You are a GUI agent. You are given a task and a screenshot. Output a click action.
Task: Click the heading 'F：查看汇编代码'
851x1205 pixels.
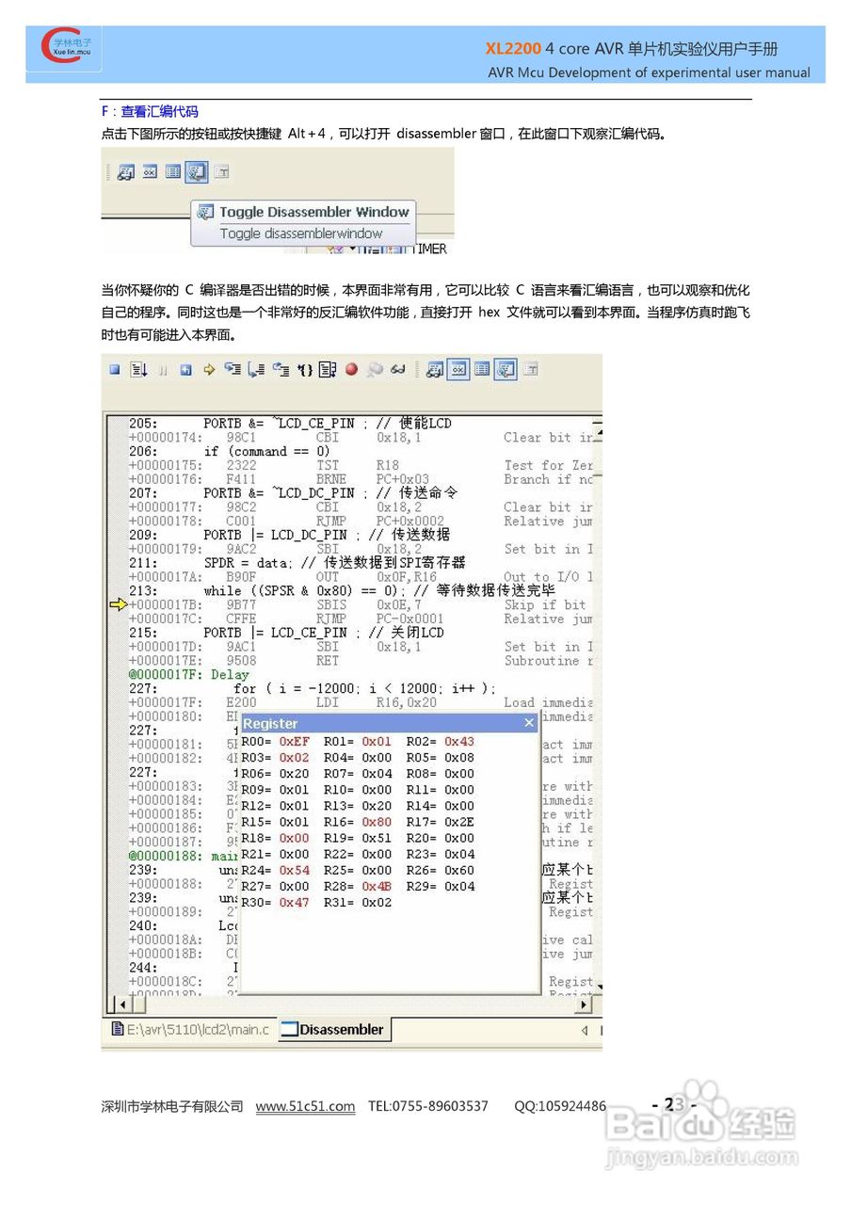(x=150, y=111)
